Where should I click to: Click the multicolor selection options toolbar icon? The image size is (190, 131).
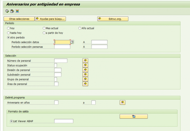(x=17, y=11)
